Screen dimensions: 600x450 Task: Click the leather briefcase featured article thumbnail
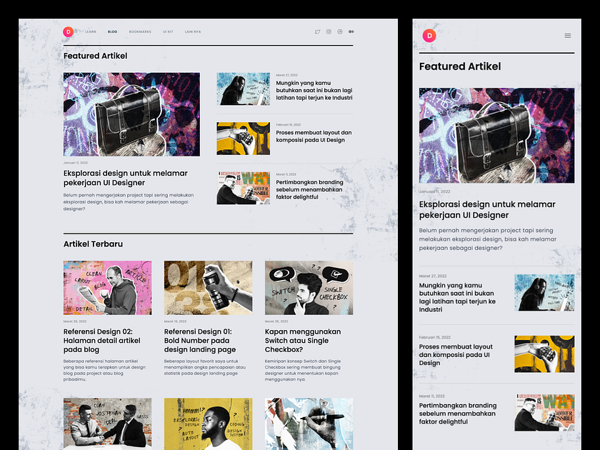point(131,114)
